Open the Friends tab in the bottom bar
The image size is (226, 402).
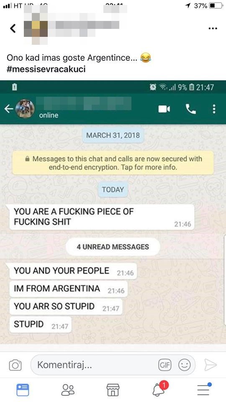[68, 390]
